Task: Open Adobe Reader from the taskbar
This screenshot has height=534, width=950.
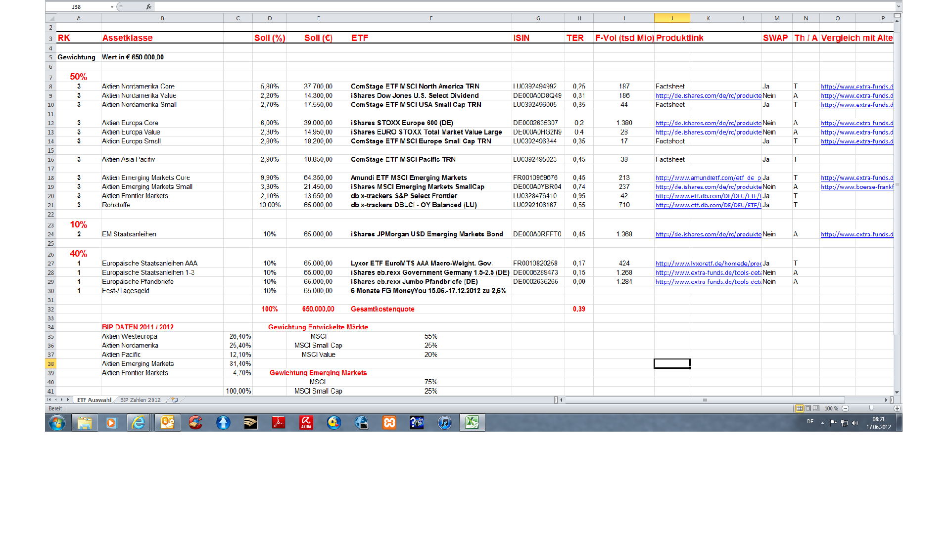Action: pos(279,423)
